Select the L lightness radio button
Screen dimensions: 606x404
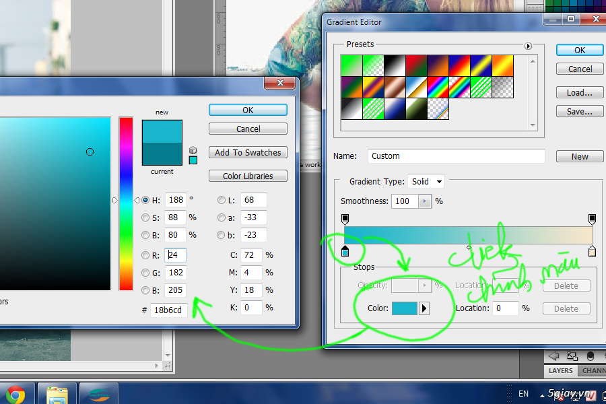coord(222,200)
